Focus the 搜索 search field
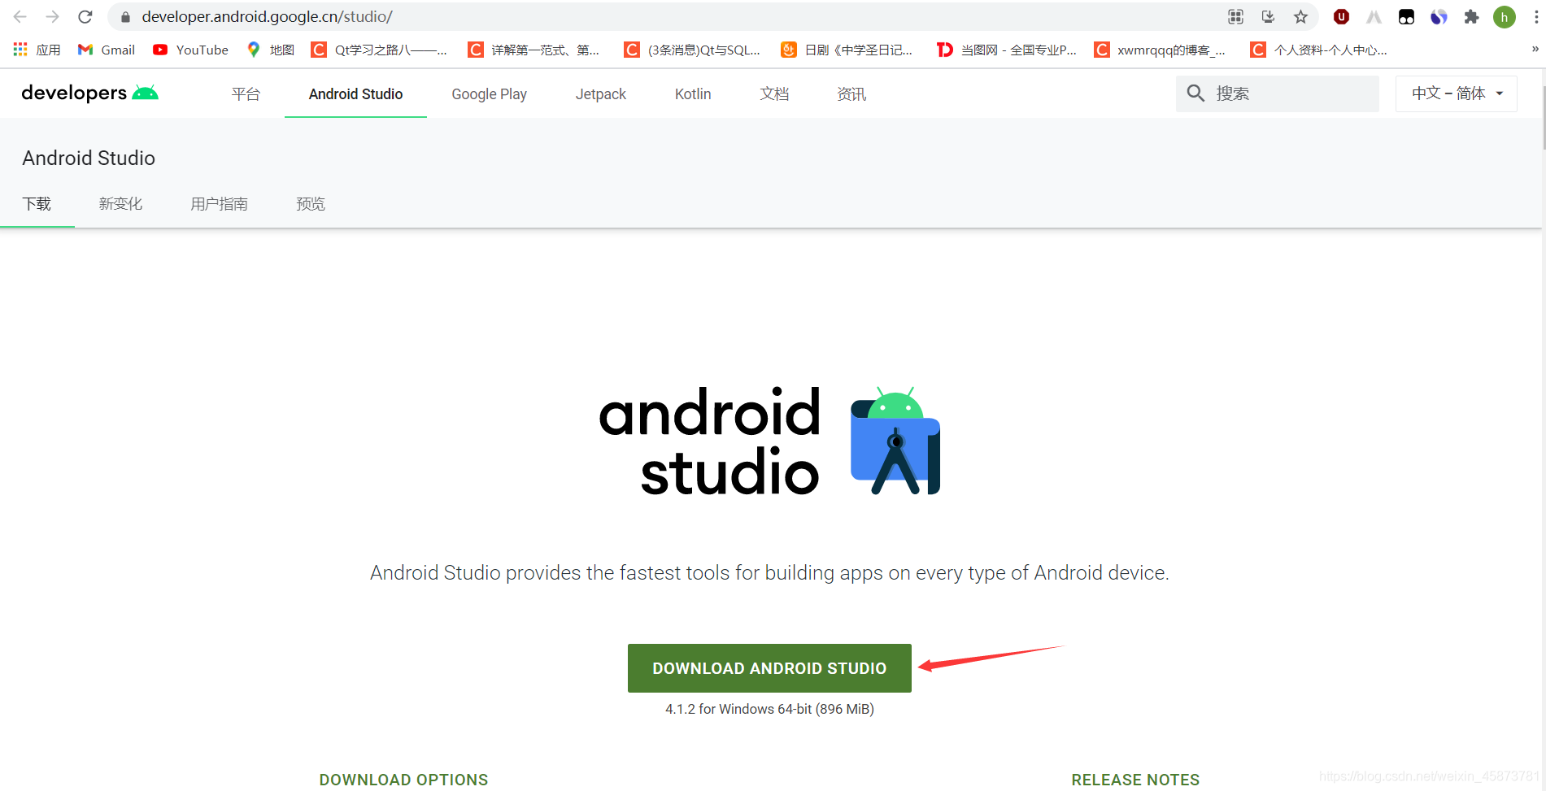 click(1278, 93)
